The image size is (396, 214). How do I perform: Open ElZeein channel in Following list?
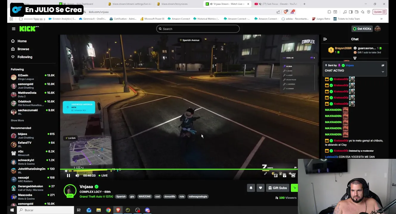pos(33,77)
